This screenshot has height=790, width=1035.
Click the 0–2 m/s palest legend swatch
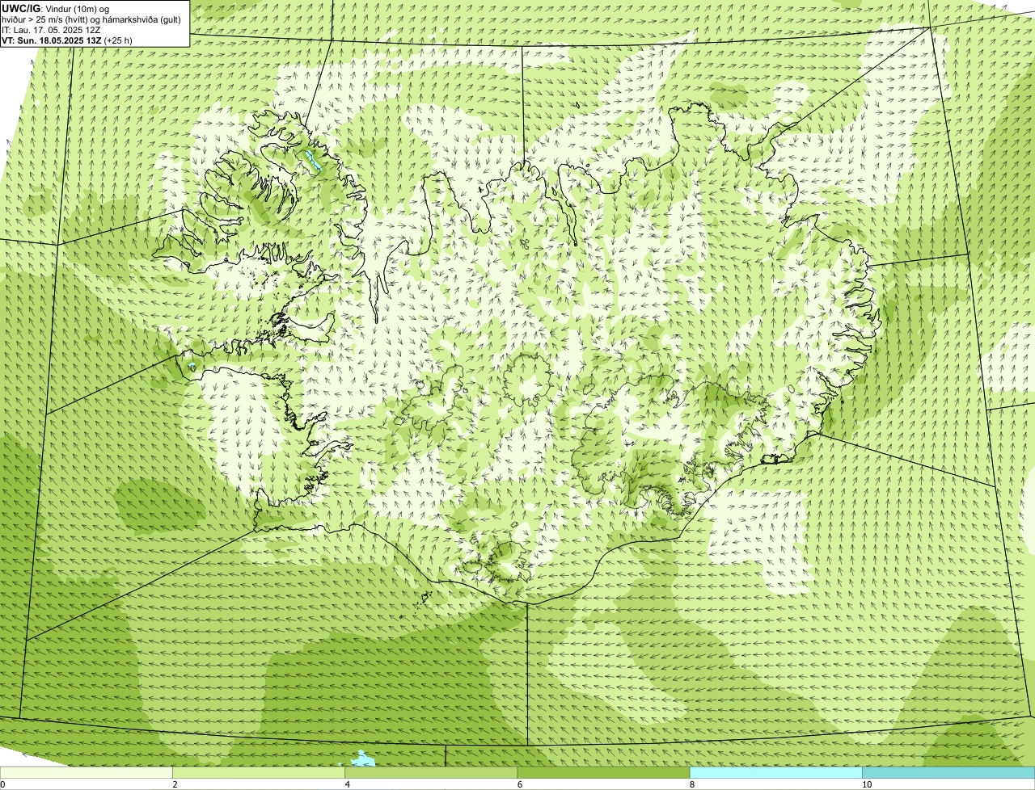(x=87, y=772)
